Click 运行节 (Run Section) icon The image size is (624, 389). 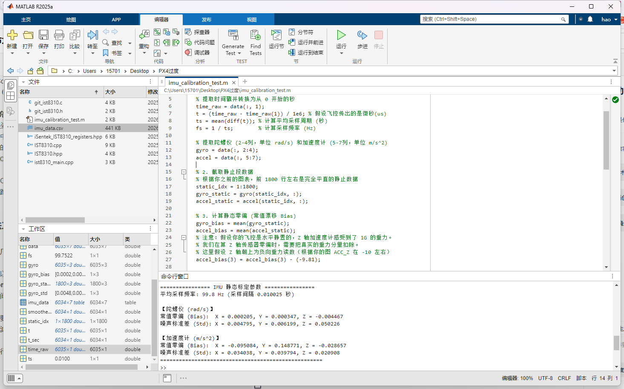pyautogui.click(x=276, y=35)
